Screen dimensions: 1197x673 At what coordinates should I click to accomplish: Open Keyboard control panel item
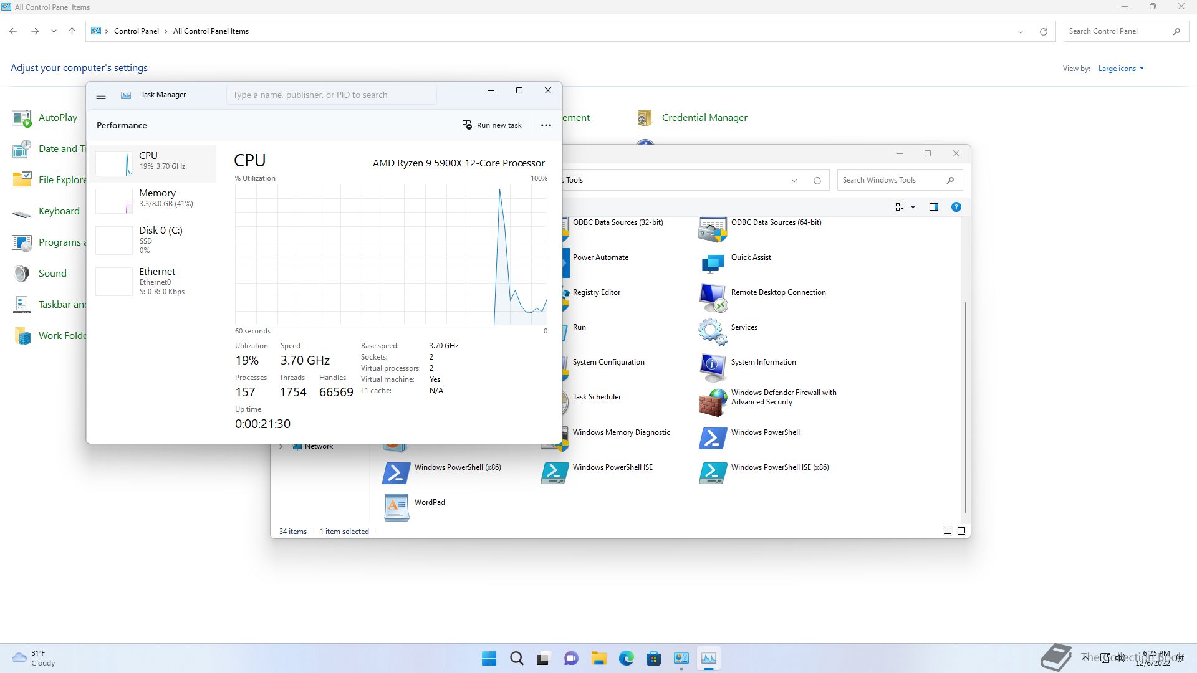[x=46, y=211]
